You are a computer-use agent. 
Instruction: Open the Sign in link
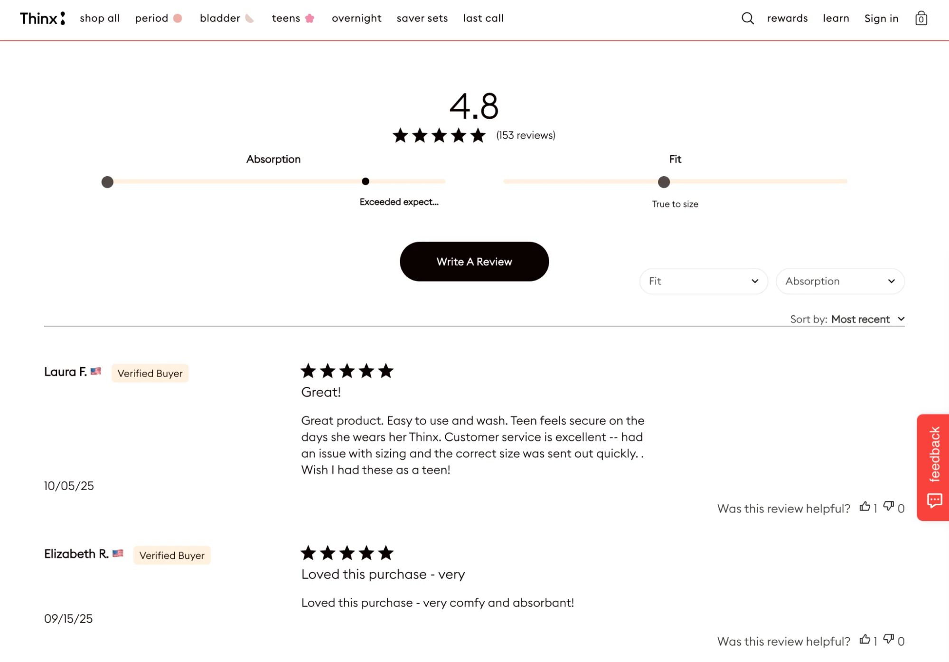click(881, 18)
